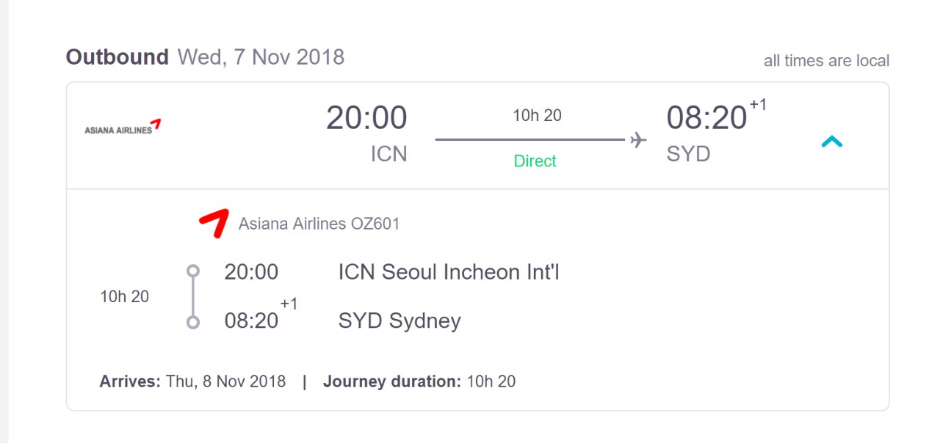Click ICN Seoul Incheon Int'l text

pos(449,272)
